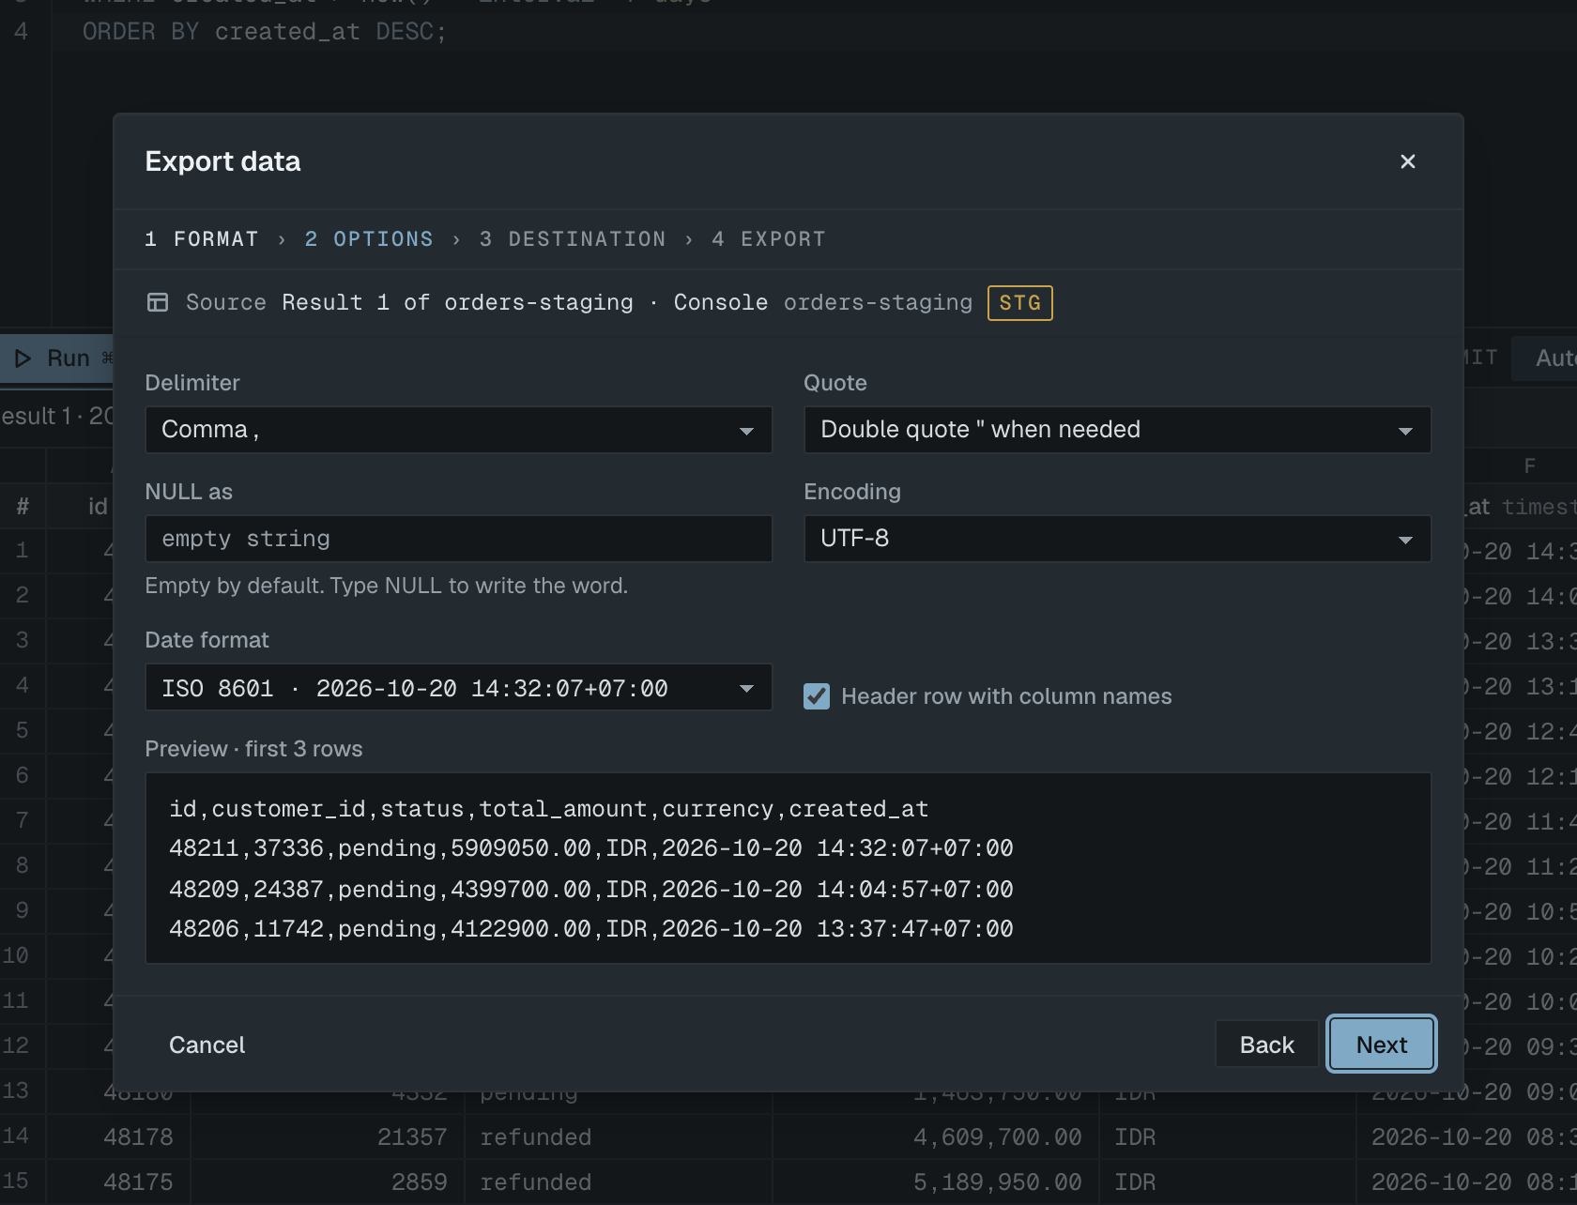Viewport: 1577px width, 1205px height.
Task: Click cell 48178 in background results
Action: pyautogui.click(x=138, y=1137)
